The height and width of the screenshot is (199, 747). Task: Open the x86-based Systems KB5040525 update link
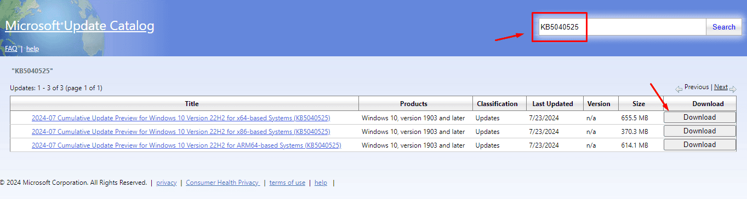click(181, 131)
